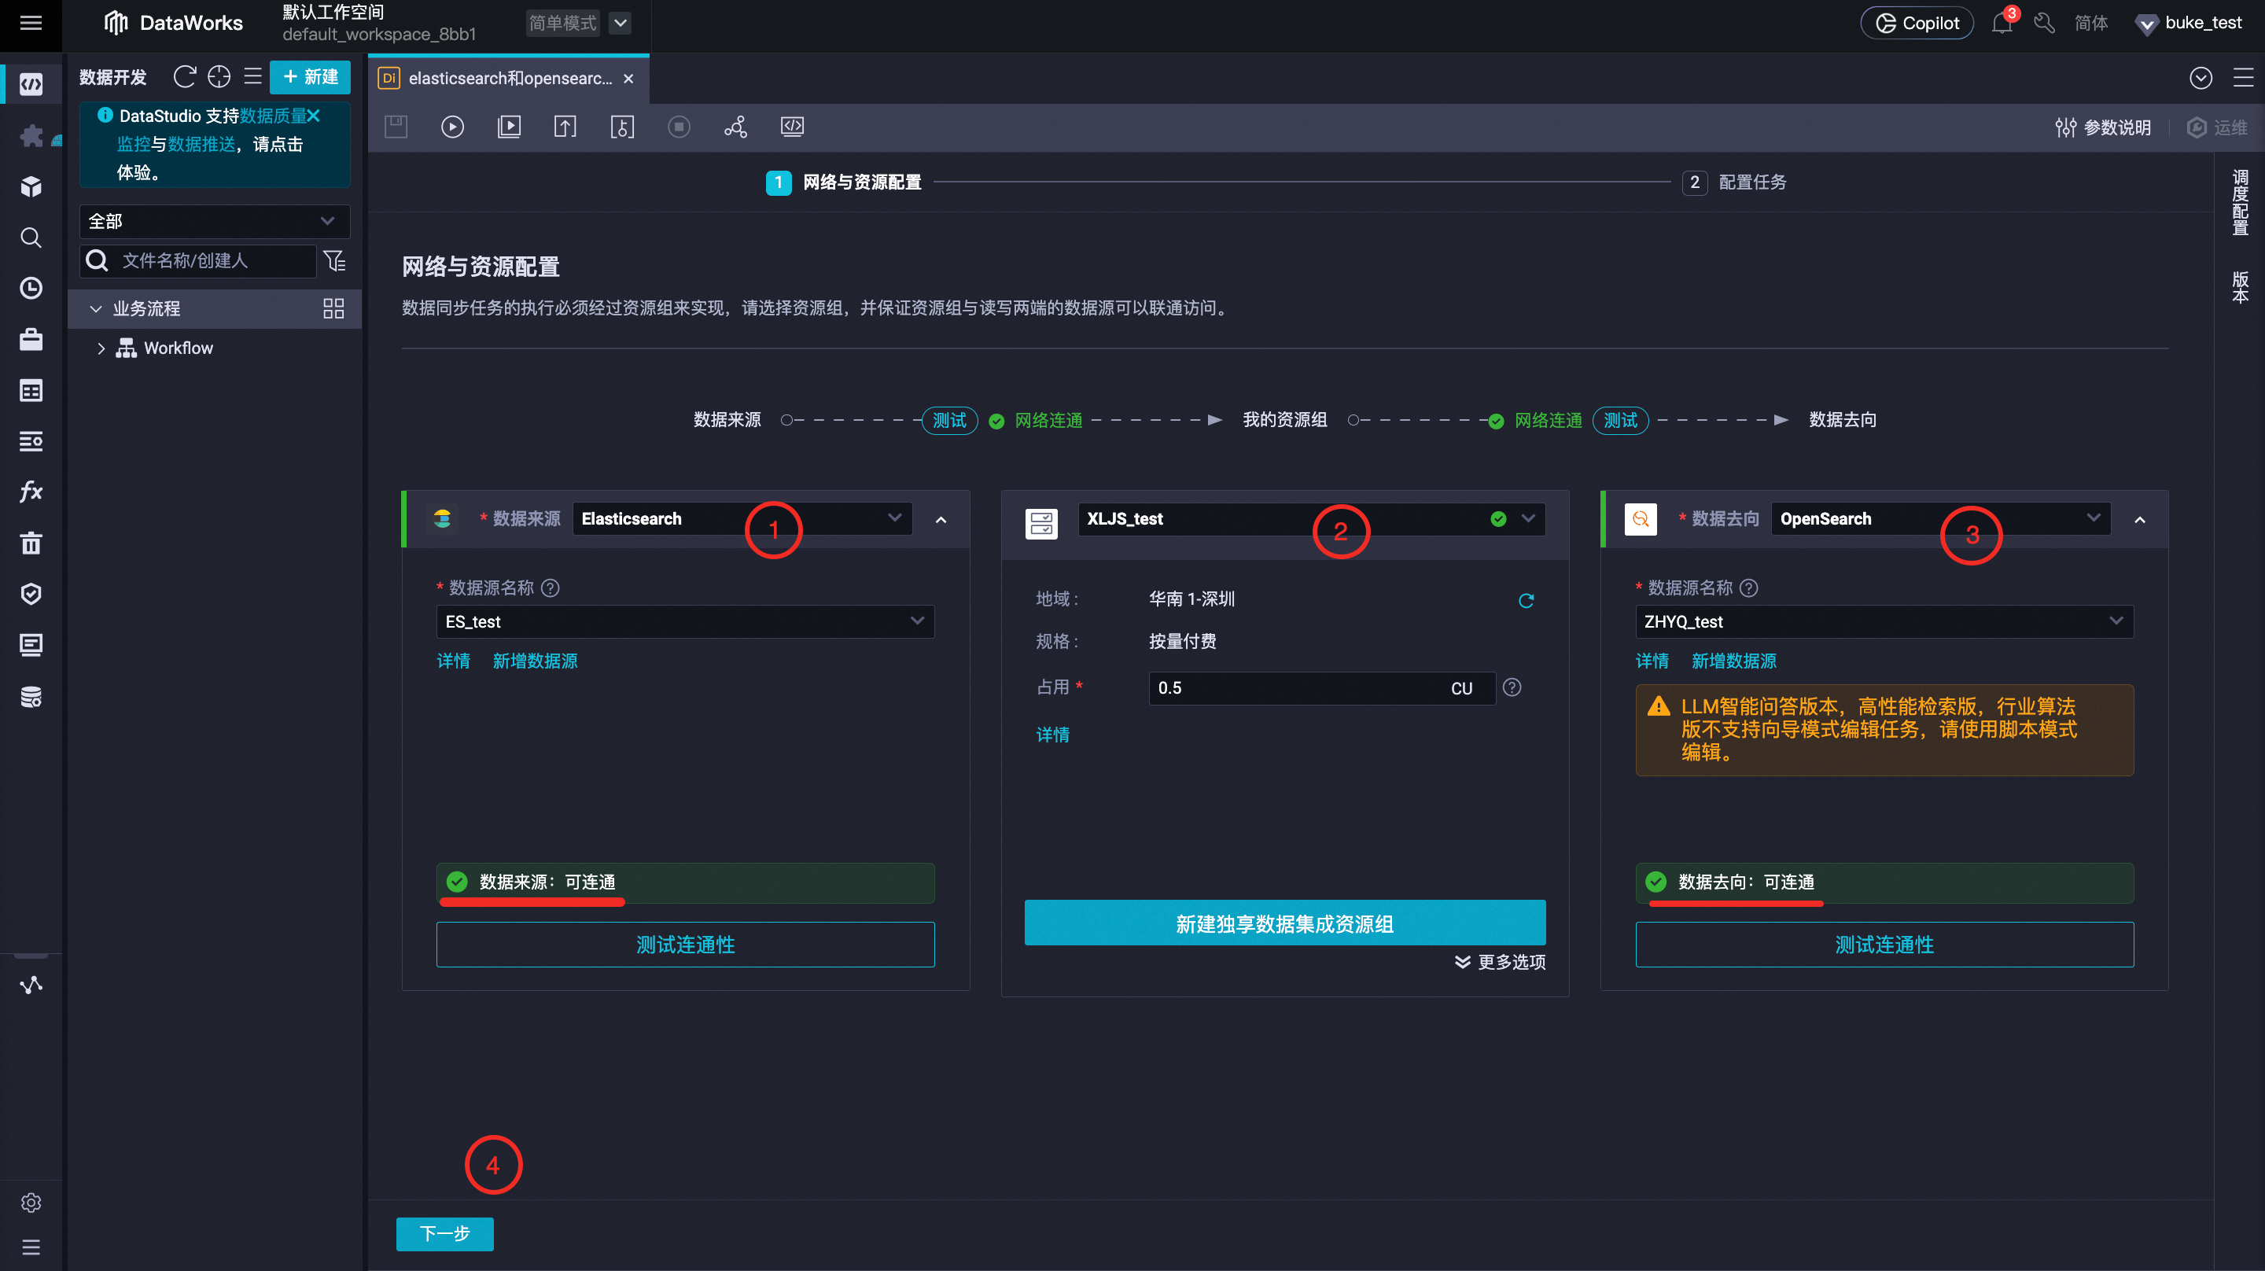Click 新建独享数据集成资源组 button
This screenshot has height=1271, width=2265.
pos(1284,923)
